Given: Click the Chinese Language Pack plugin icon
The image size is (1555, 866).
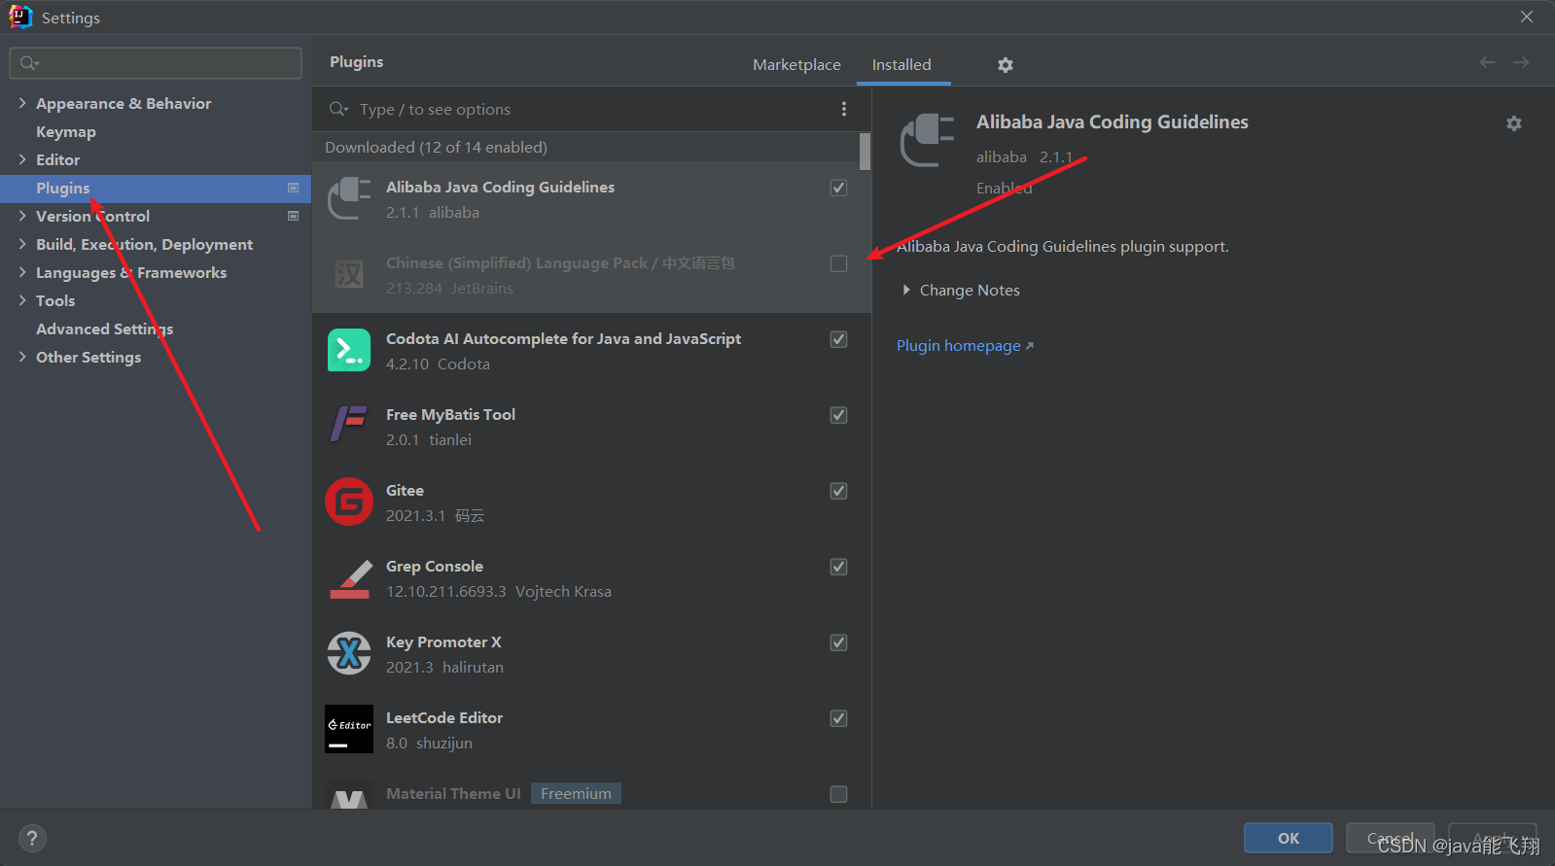Looking at the screenshot, I should (349, 274).
